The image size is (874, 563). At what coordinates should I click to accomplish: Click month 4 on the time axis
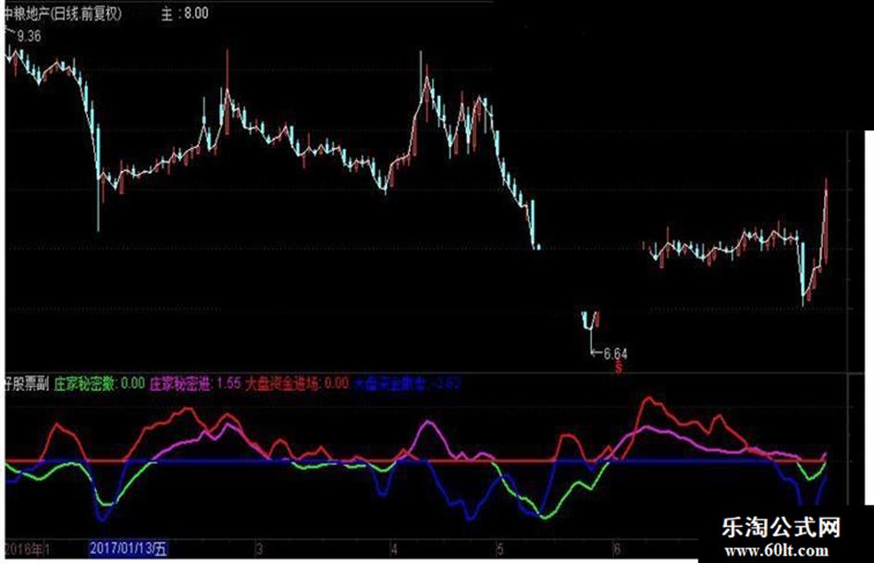click(393, 549)
